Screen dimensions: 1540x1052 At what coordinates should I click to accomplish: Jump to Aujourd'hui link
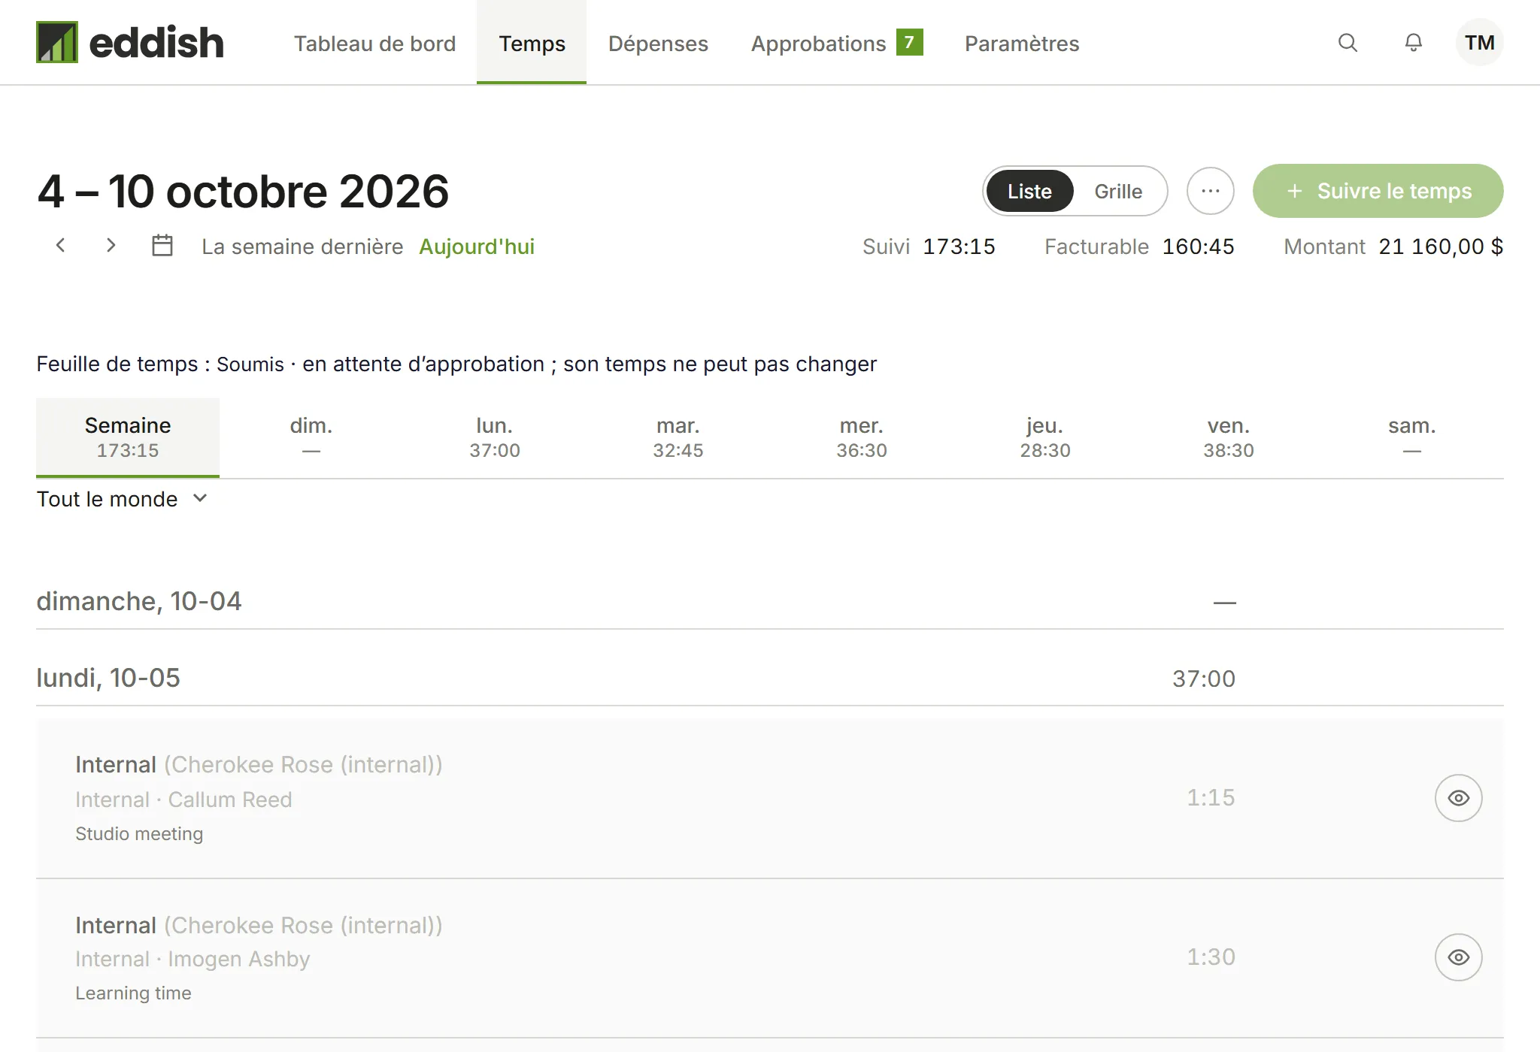(x=477, y=246)
